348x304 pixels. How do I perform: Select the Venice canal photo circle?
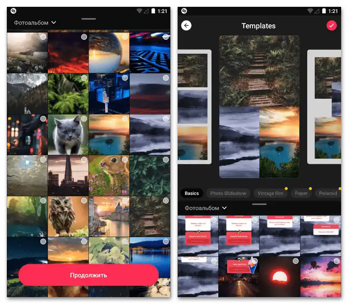125,201
